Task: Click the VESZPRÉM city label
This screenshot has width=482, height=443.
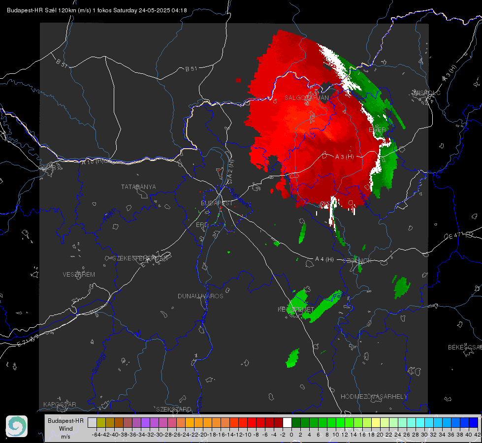Action: 79,275
